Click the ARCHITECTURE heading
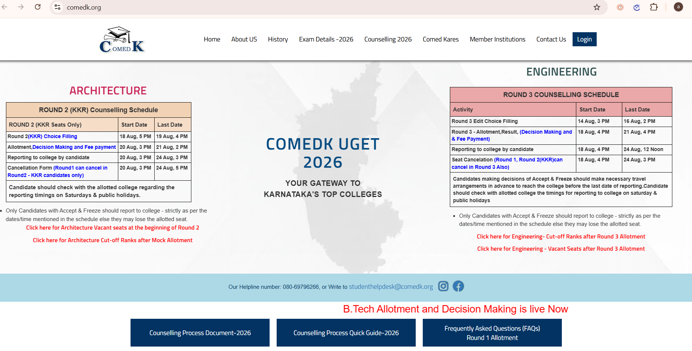This screenshot has height=351, width=692. point(108,91)
